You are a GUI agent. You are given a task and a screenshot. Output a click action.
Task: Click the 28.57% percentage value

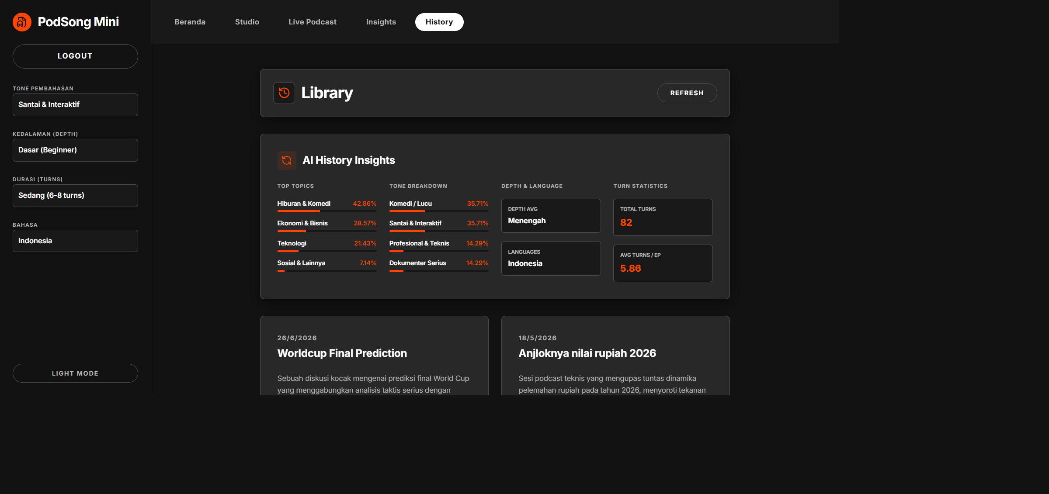(365, 223)
